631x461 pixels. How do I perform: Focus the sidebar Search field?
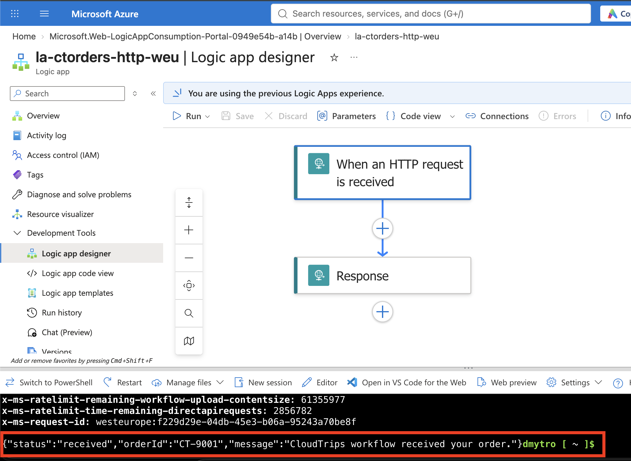(67, 94)
